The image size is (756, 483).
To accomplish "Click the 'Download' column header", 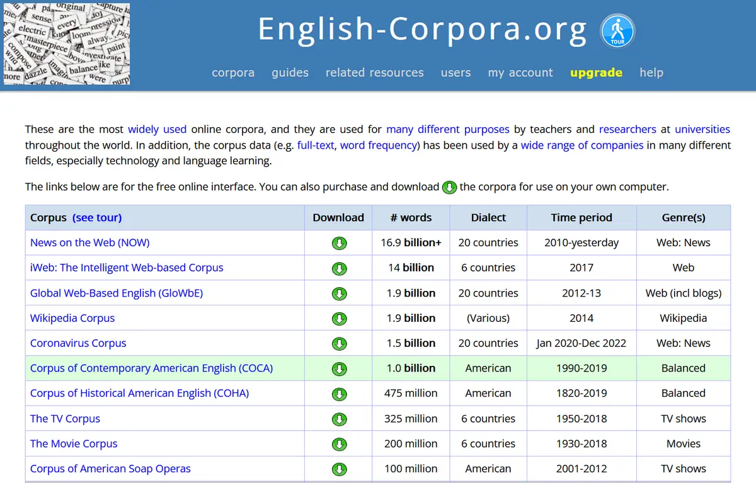I will coord(338,217).
